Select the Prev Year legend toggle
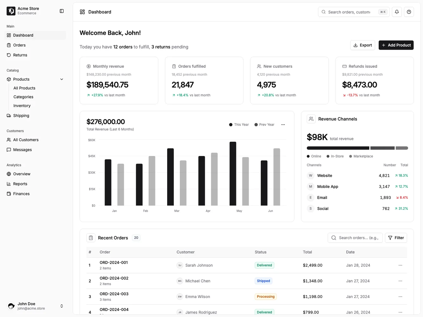The width and height of the screenshot is (423, 317). (264, 124)
